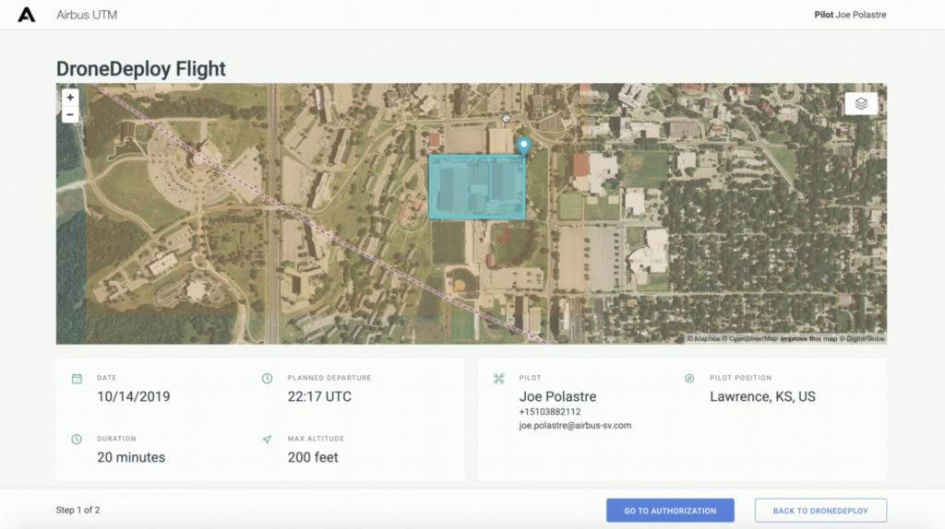
Task: Click the phone number +15103882112
Action: click(x=550, y=412)
